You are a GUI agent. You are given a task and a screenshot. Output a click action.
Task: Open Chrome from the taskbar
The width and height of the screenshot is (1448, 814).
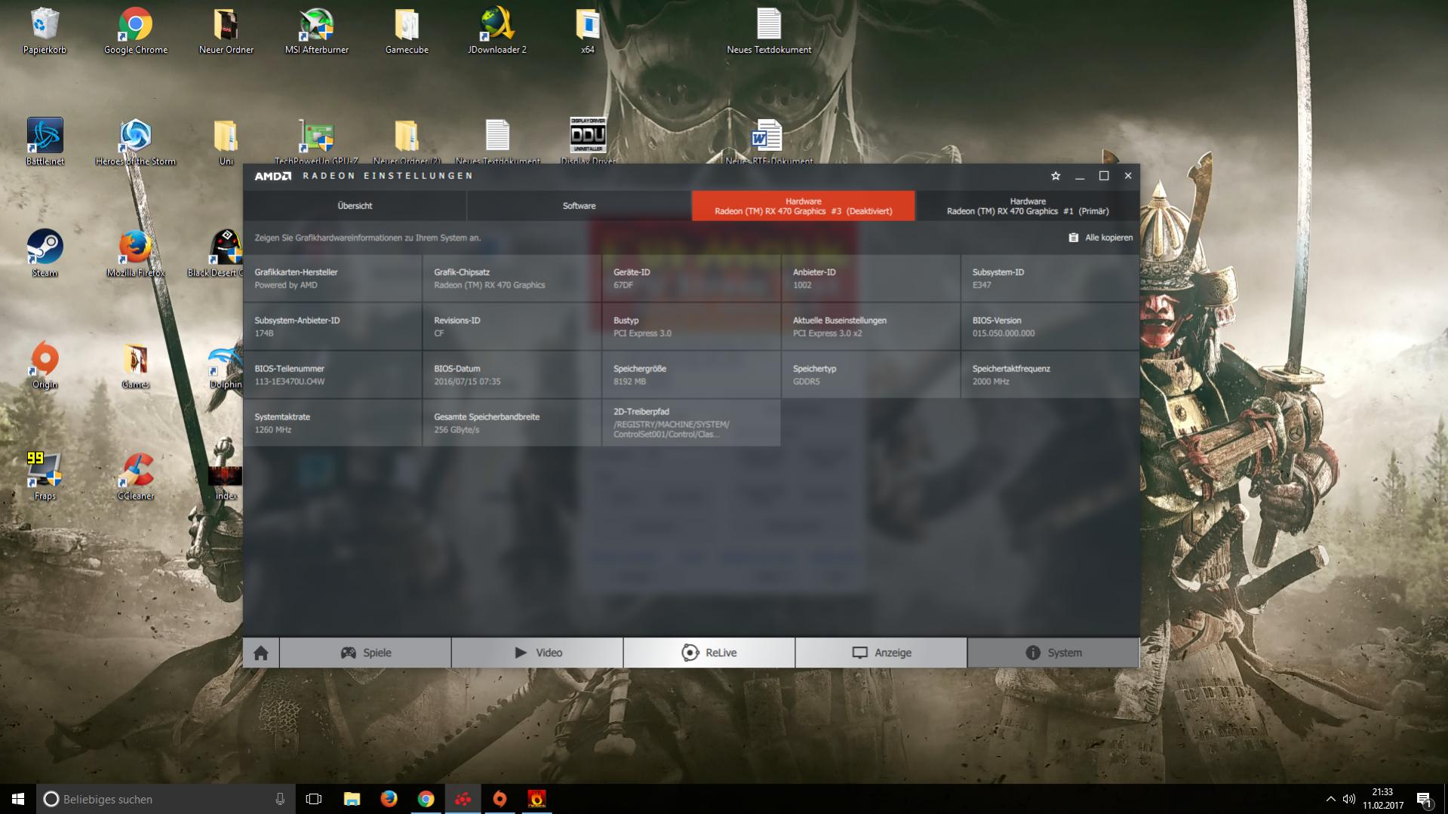426,799
